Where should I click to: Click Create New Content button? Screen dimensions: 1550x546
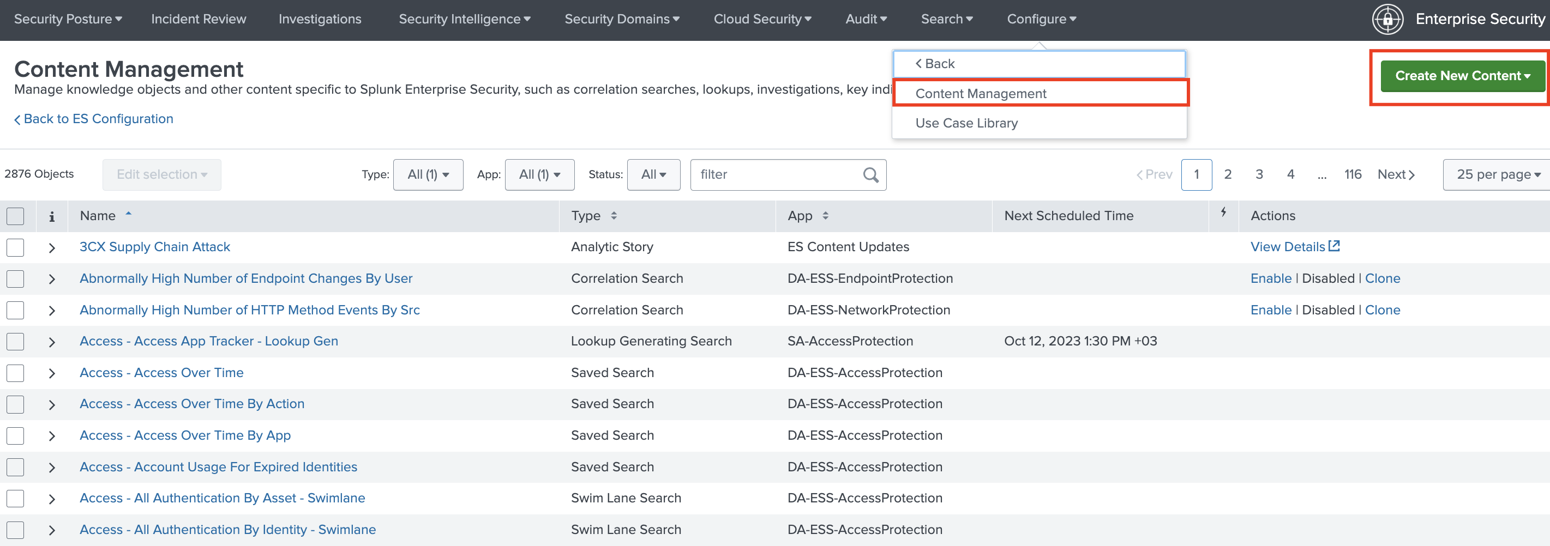point(1462,76)
